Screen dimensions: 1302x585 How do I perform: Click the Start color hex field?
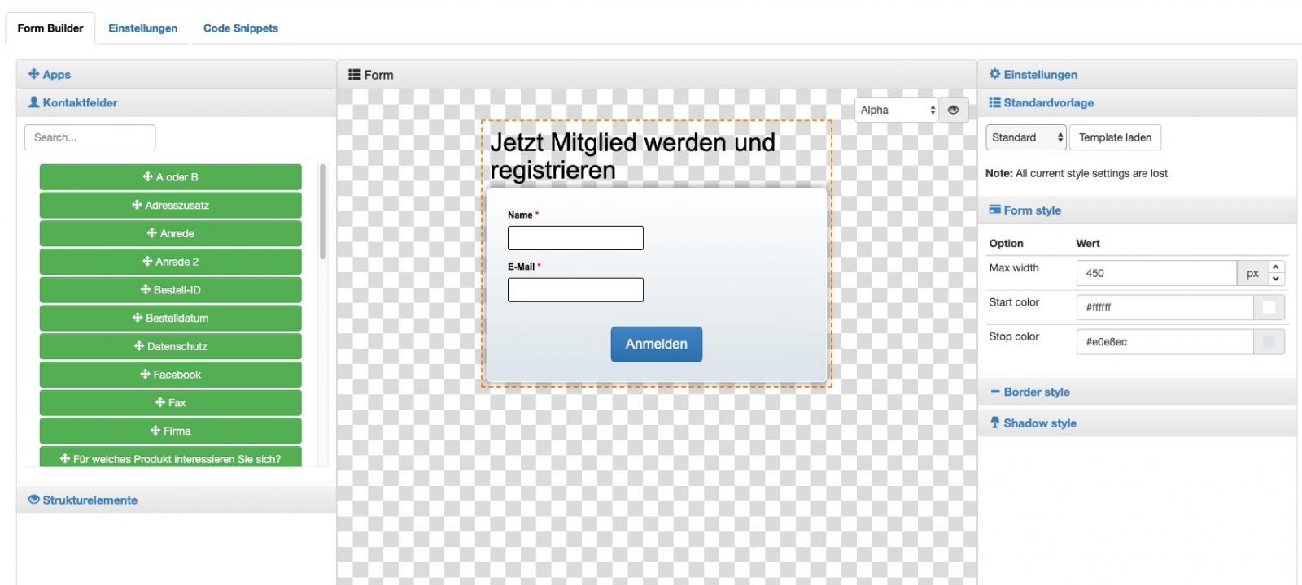(1164, 307)
